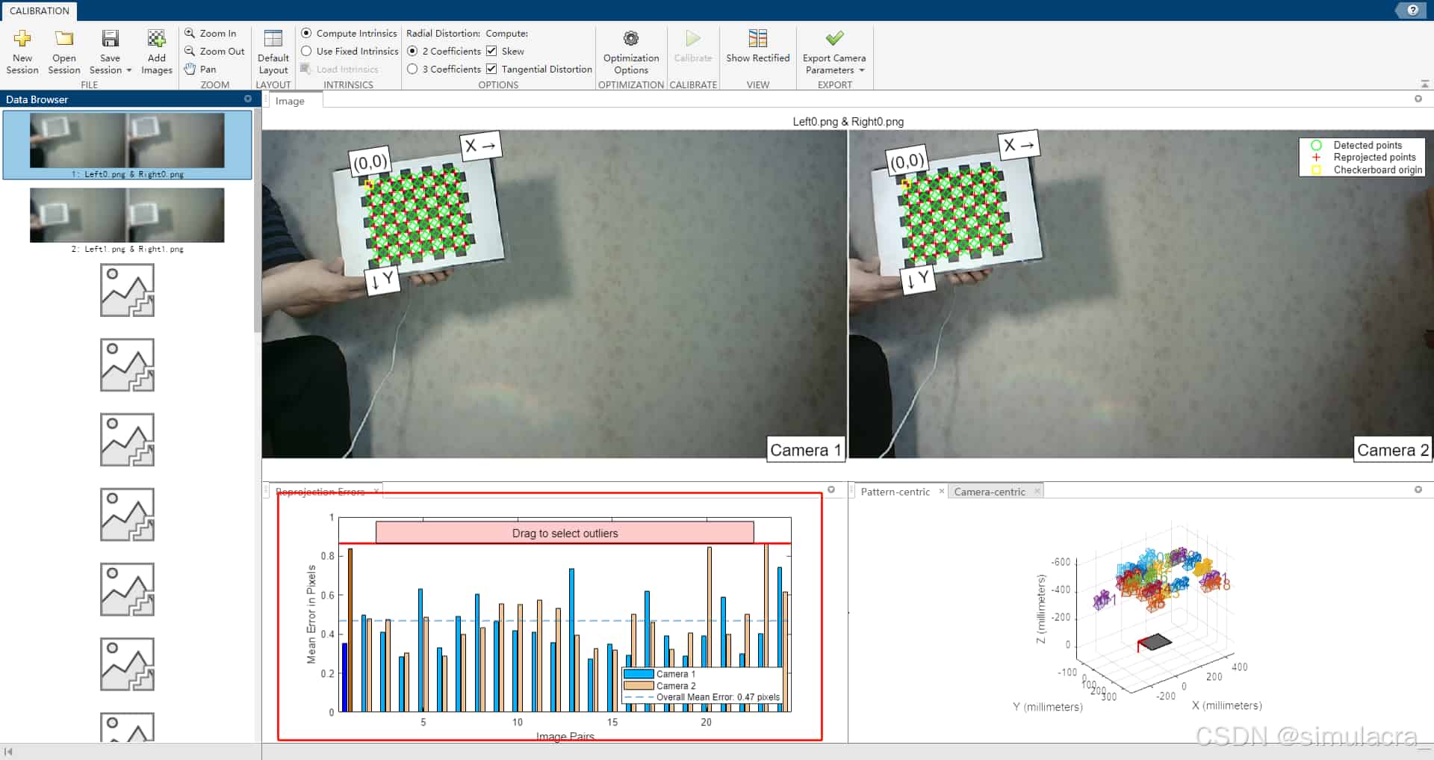Expand the Save Session dropdown arrow
Image resolution: width=1434 pixels, height=760 pixels.
click(129, 71)
